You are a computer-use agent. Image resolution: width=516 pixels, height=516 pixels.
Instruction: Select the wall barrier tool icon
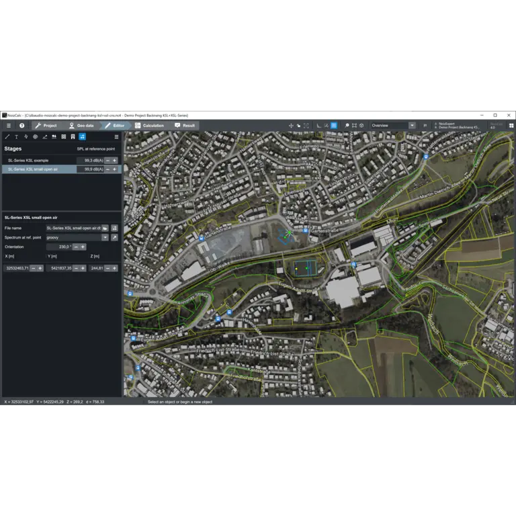click(x=73, y=136)
